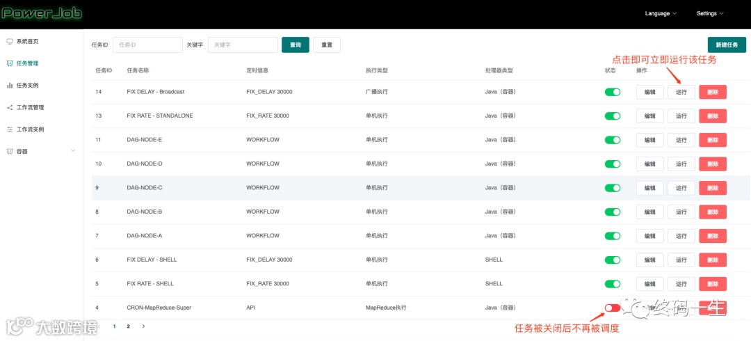This screenshot has height=341, width=751.
Task: Delete the FIX DELAY - SHELL task
Action: [713, 260]
